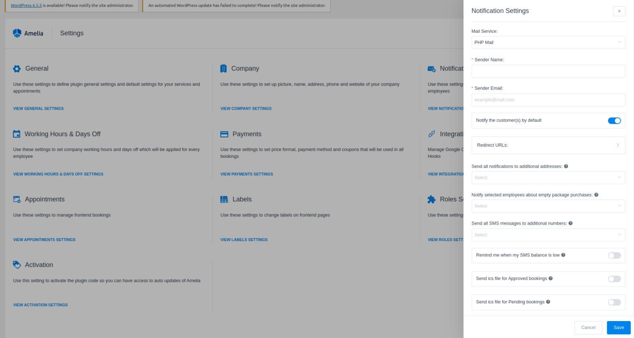Click inside the Sender Name field
Viewport: 634px width, 338px height.
(x=548, y=71)
